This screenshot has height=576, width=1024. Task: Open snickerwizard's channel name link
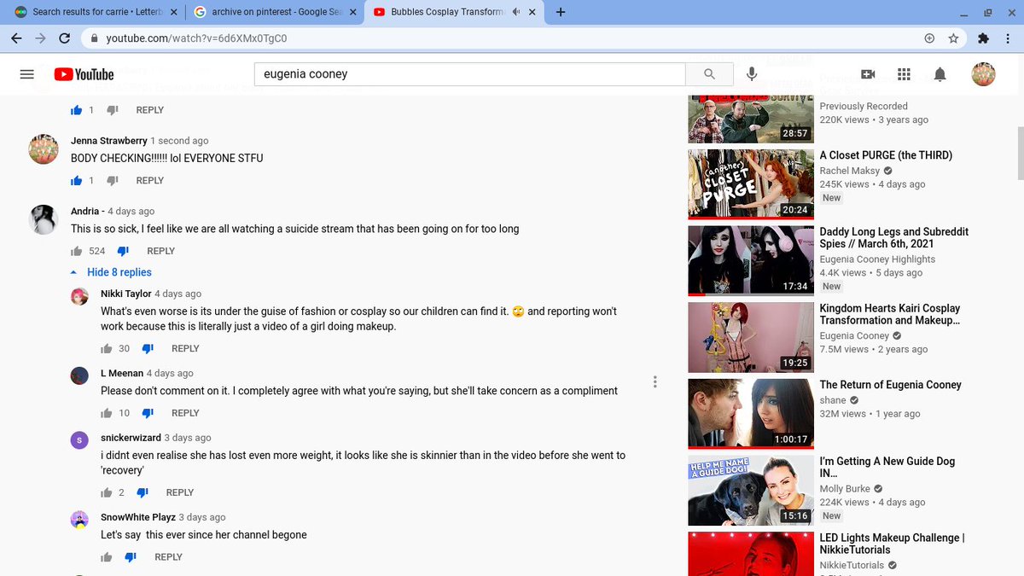coord(131,438)
